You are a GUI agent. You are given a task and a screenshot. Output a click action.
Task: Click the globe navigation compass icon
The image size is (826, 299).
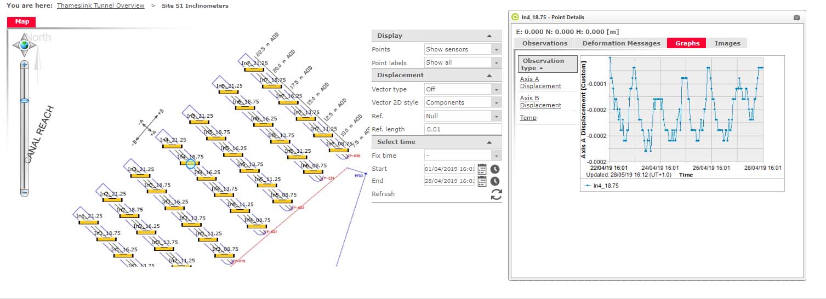pyautogui.click(x=24, y=45)
